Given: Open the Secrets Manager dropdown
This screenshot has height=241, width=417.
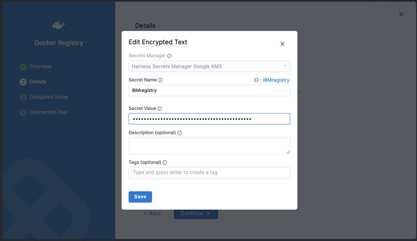Looking at the screenshot, I should tap(209, 67).
